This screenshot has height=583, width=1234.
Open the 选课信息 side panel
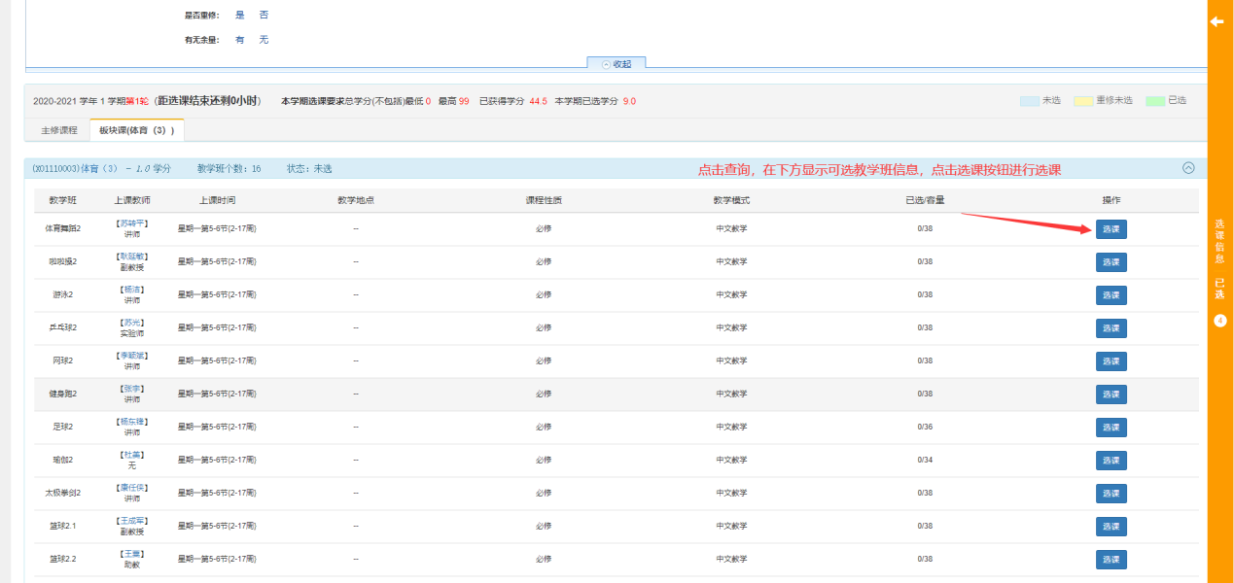point(1219,242)
